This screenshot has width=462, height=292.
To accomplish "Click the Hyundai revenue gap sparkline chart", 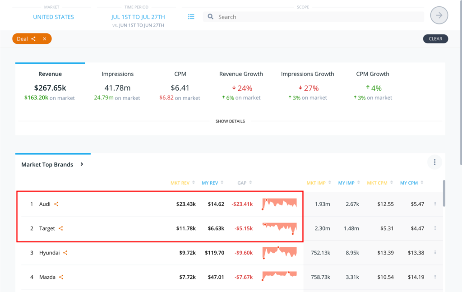I will [279, 253].
